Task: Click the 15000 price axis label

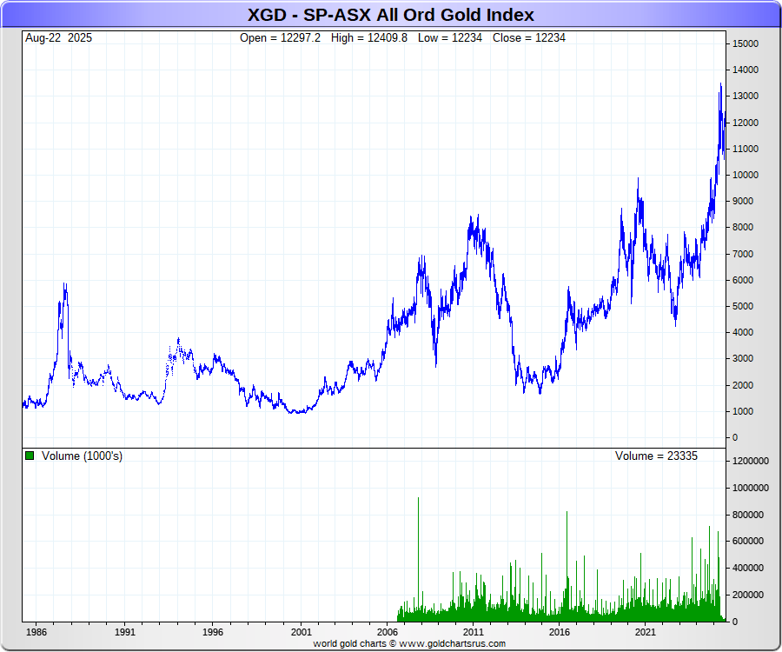Action: tap(746, 43)
